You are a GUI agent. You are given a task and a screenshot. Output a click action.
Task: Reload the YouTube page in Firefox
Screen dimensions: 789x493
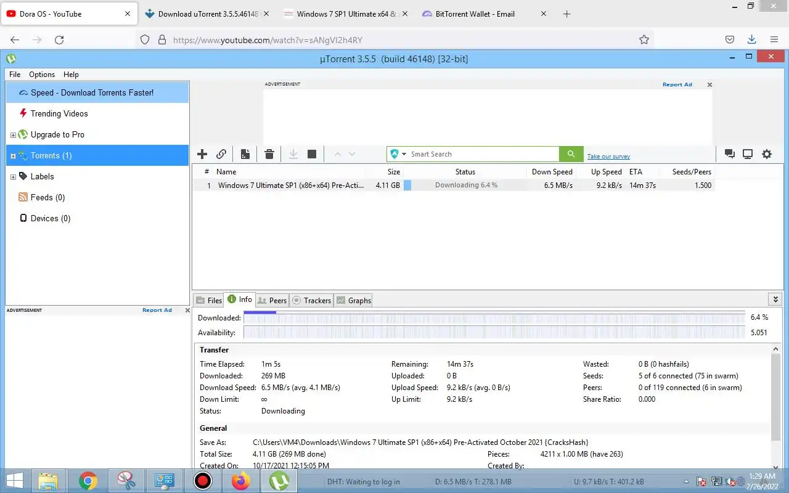click(x=59, y=39)
